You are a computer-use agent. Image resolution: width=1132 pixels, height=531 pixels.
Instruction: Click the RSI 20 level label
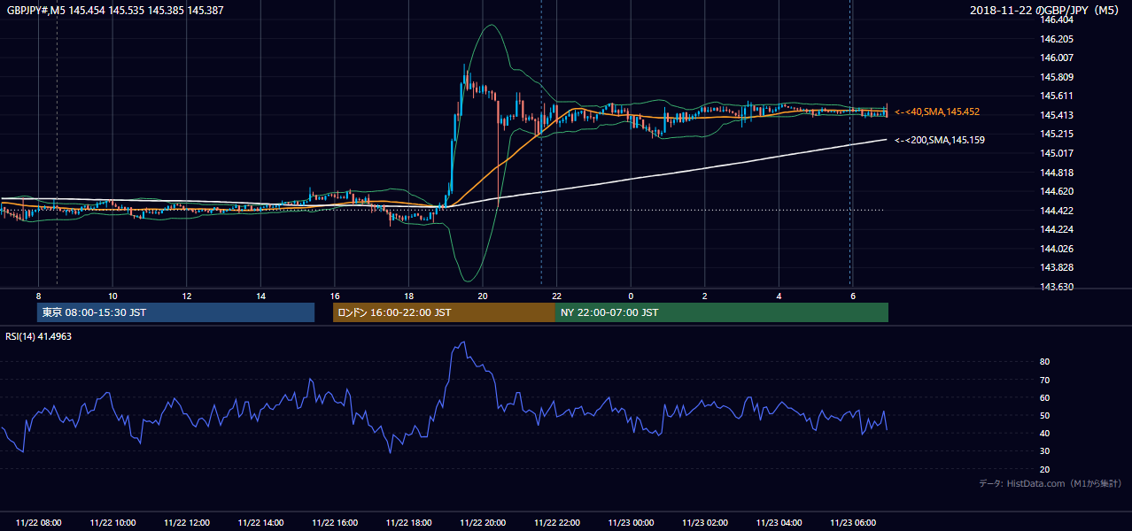[x=1045, y=470]
